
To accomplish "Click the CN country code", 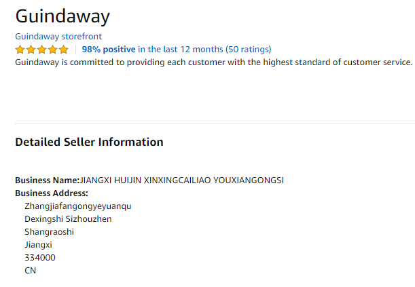I will [30, 271].
